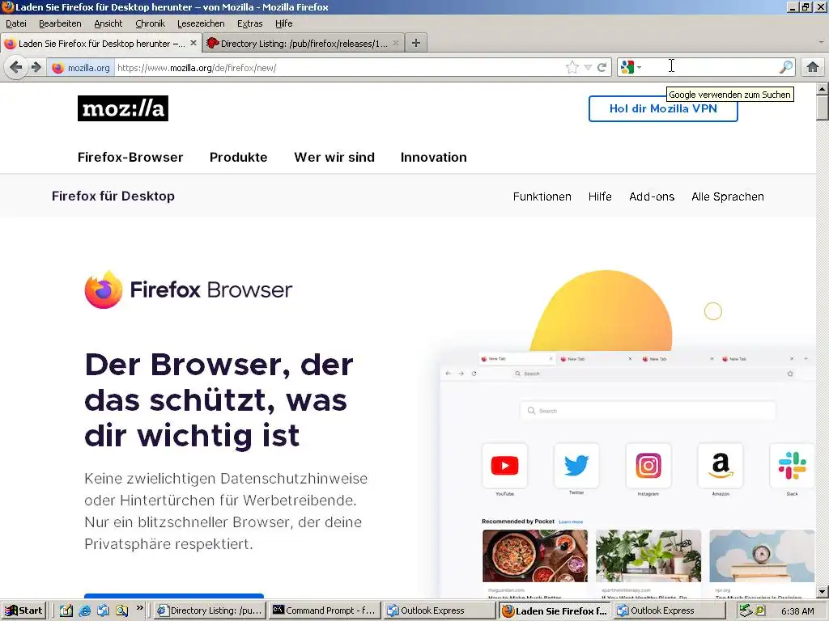The width and height of the screenshot is (829, 621).
Task: Switch to Directory Listing taskbar window
Action: click(210, 610)
